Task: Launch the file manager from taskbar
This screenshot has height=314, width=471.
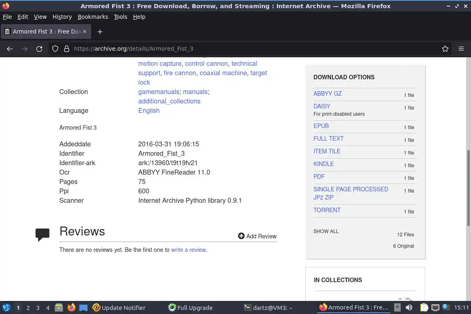Action: tap(59, 307)
